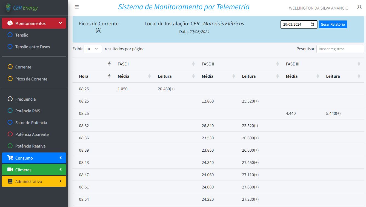366x207 pixels.
Task: Select the Potência Reativa option
Action: [x=30, y=146]
